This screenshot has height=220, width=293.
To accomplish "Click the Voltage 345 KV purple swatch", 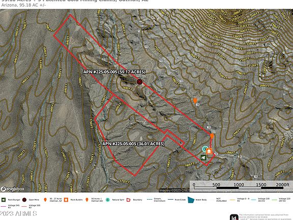I will [4, 206].
